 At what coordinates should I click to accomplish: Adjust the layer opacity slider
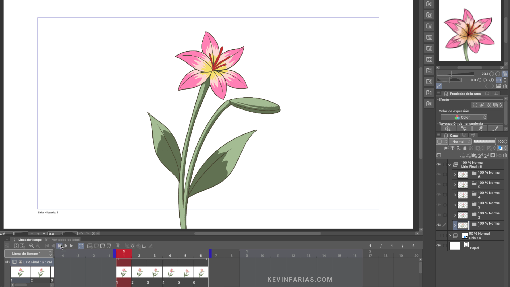[x=484, y=142]
